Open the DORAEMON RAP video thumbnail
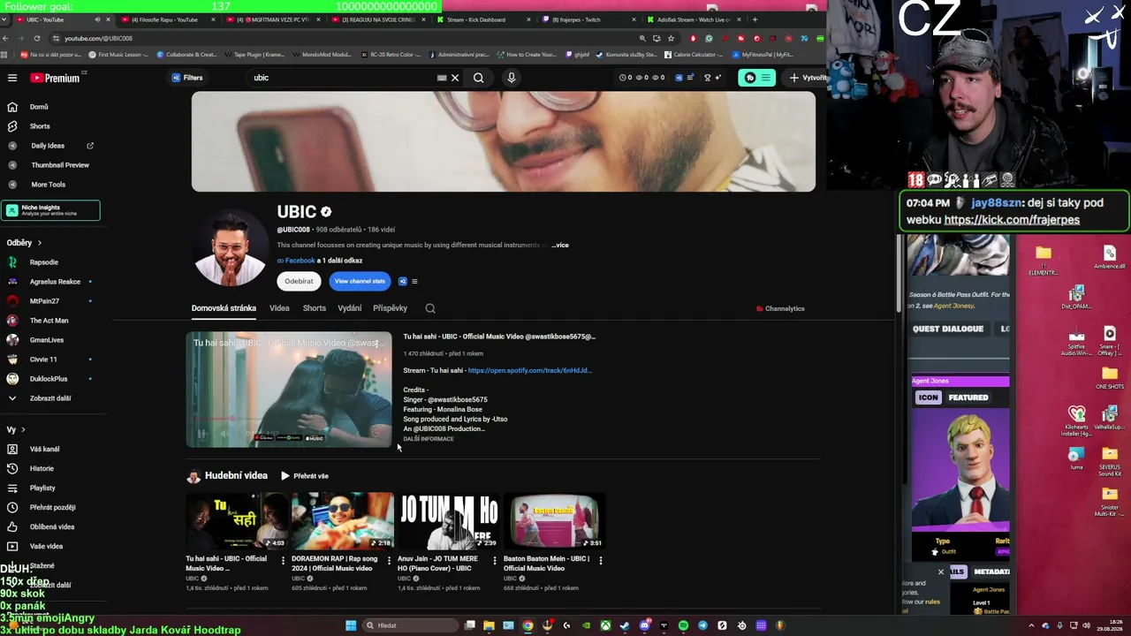This screenshot has height=636, width=1131. pos(343,521)
